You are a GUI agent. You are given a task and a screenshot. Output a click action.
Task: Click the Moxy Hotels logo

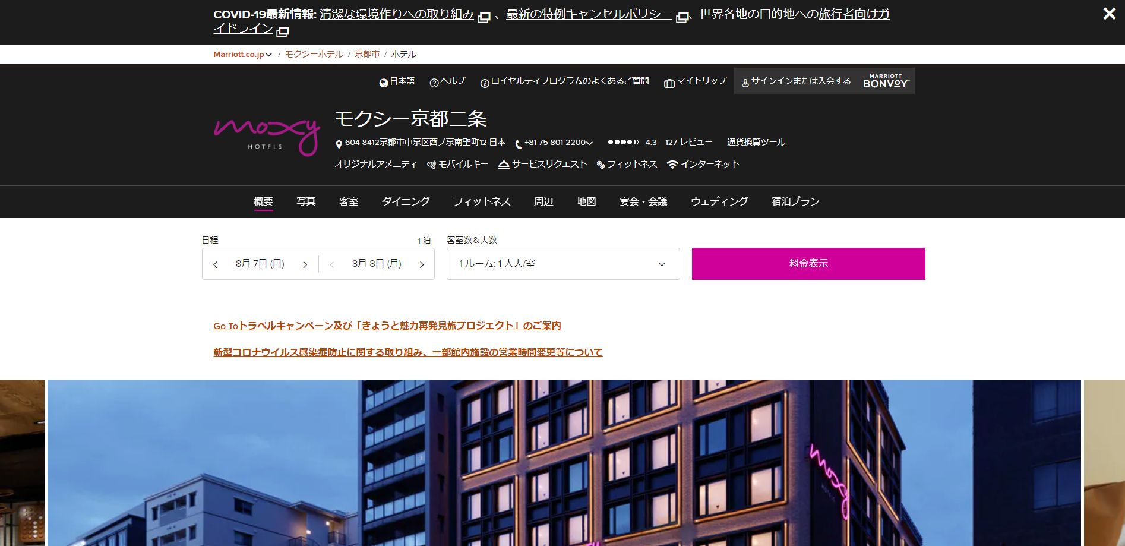(x=267, y=137)
